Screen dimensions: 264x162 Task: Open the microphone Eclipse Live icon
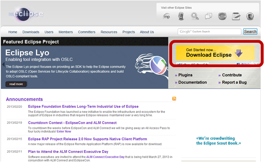tap(181, 16)
